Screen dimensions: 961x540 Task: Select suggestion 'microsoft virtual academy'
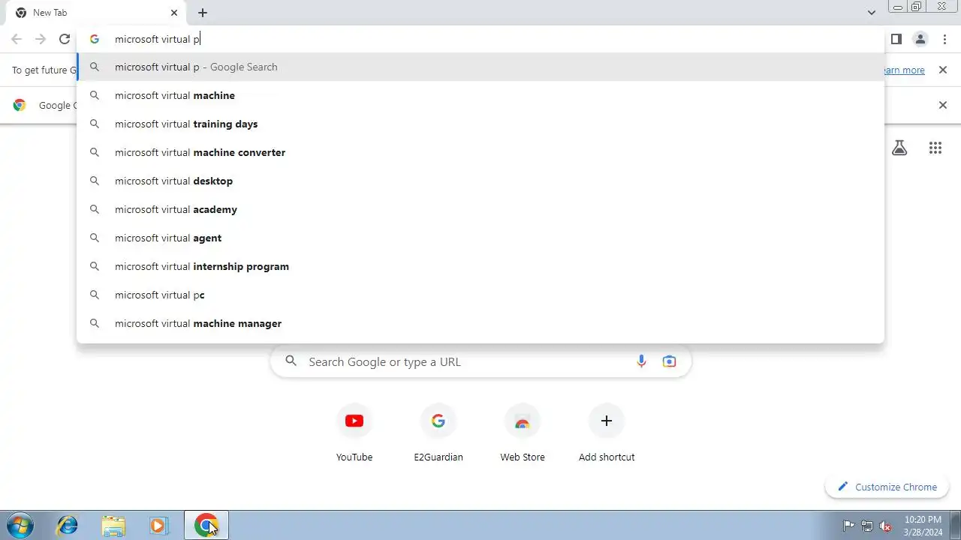tap(480, 209)
